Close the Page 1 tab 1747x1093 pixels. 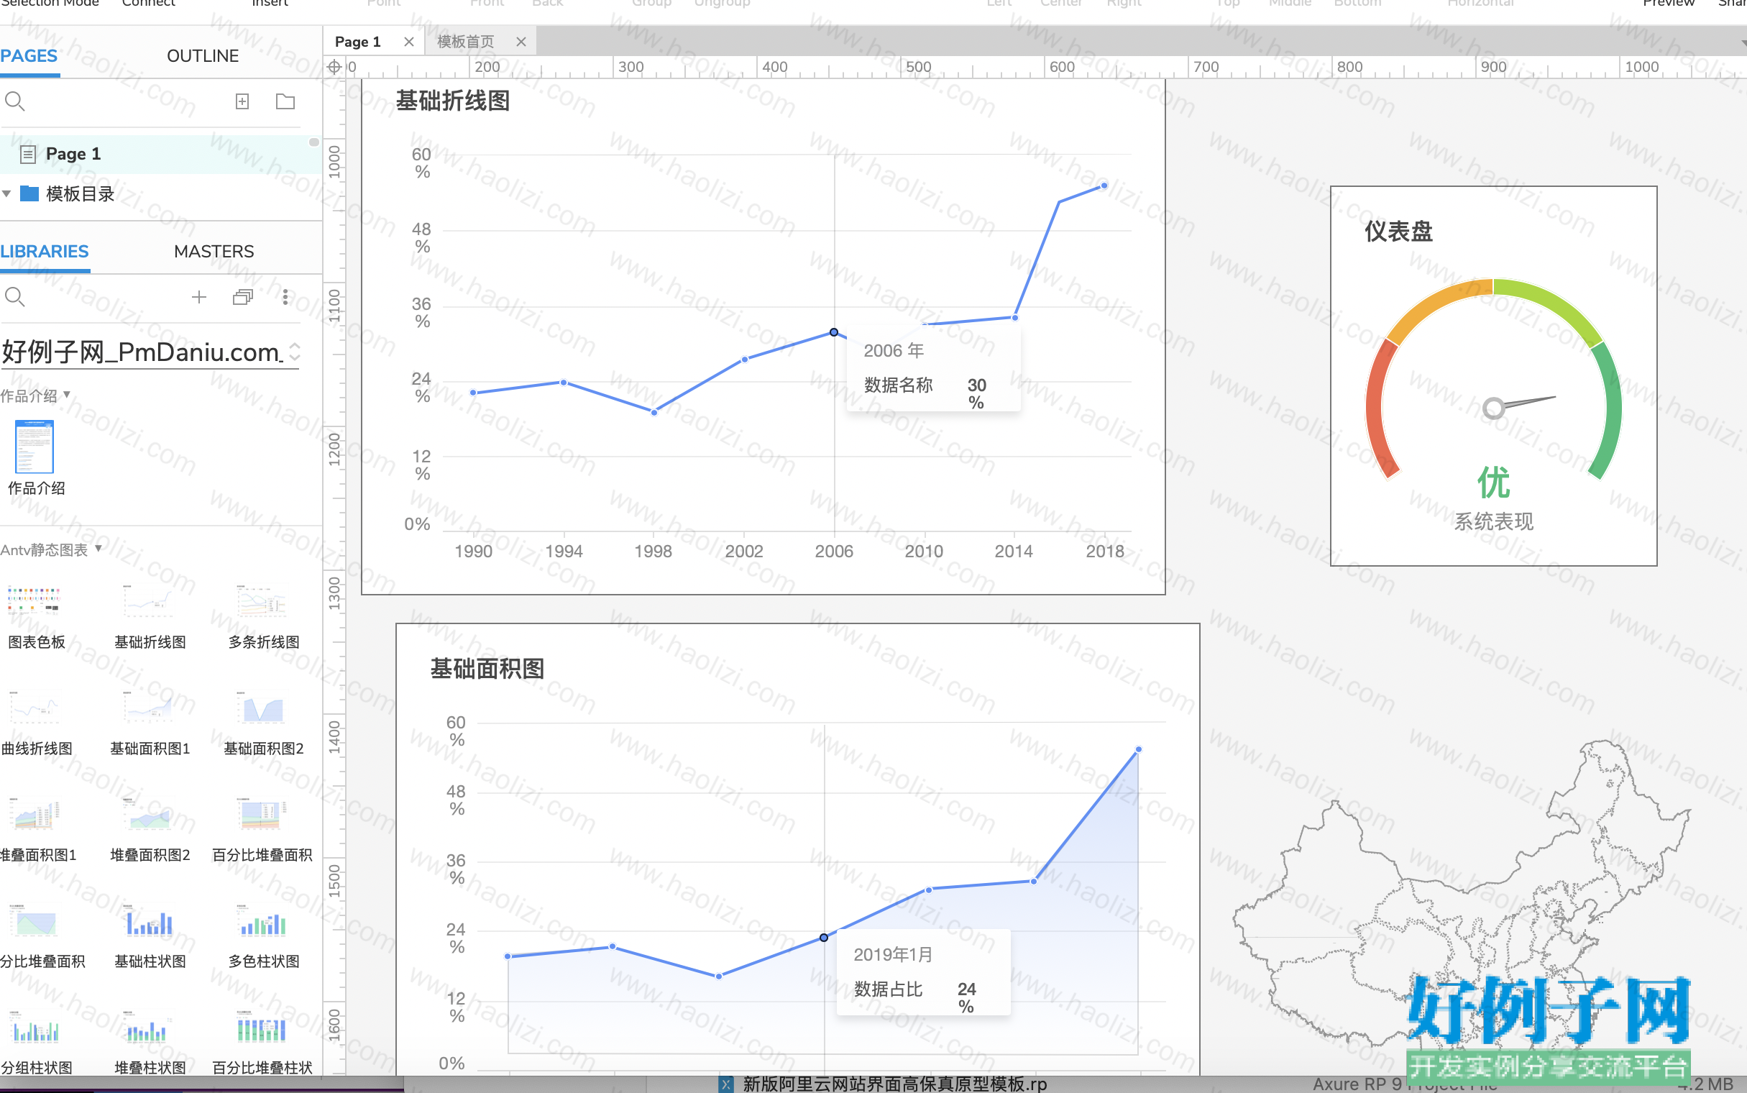[x=409, y=42]
